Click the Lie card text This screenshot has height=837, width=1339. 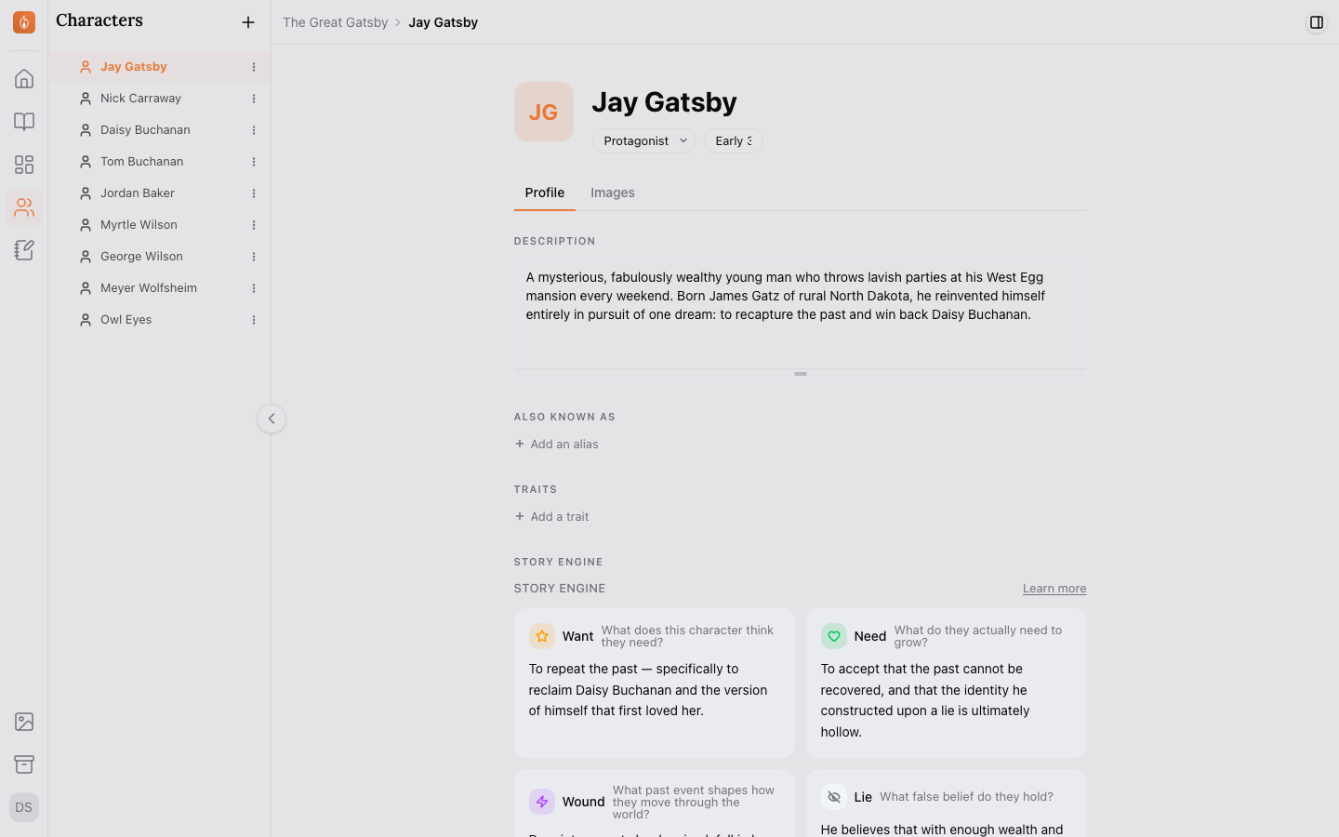pos(942,830)
